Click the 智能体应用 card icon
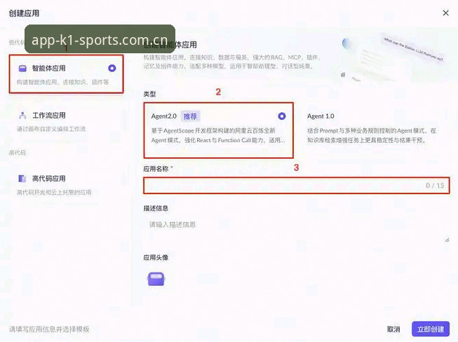 (22, 68)
